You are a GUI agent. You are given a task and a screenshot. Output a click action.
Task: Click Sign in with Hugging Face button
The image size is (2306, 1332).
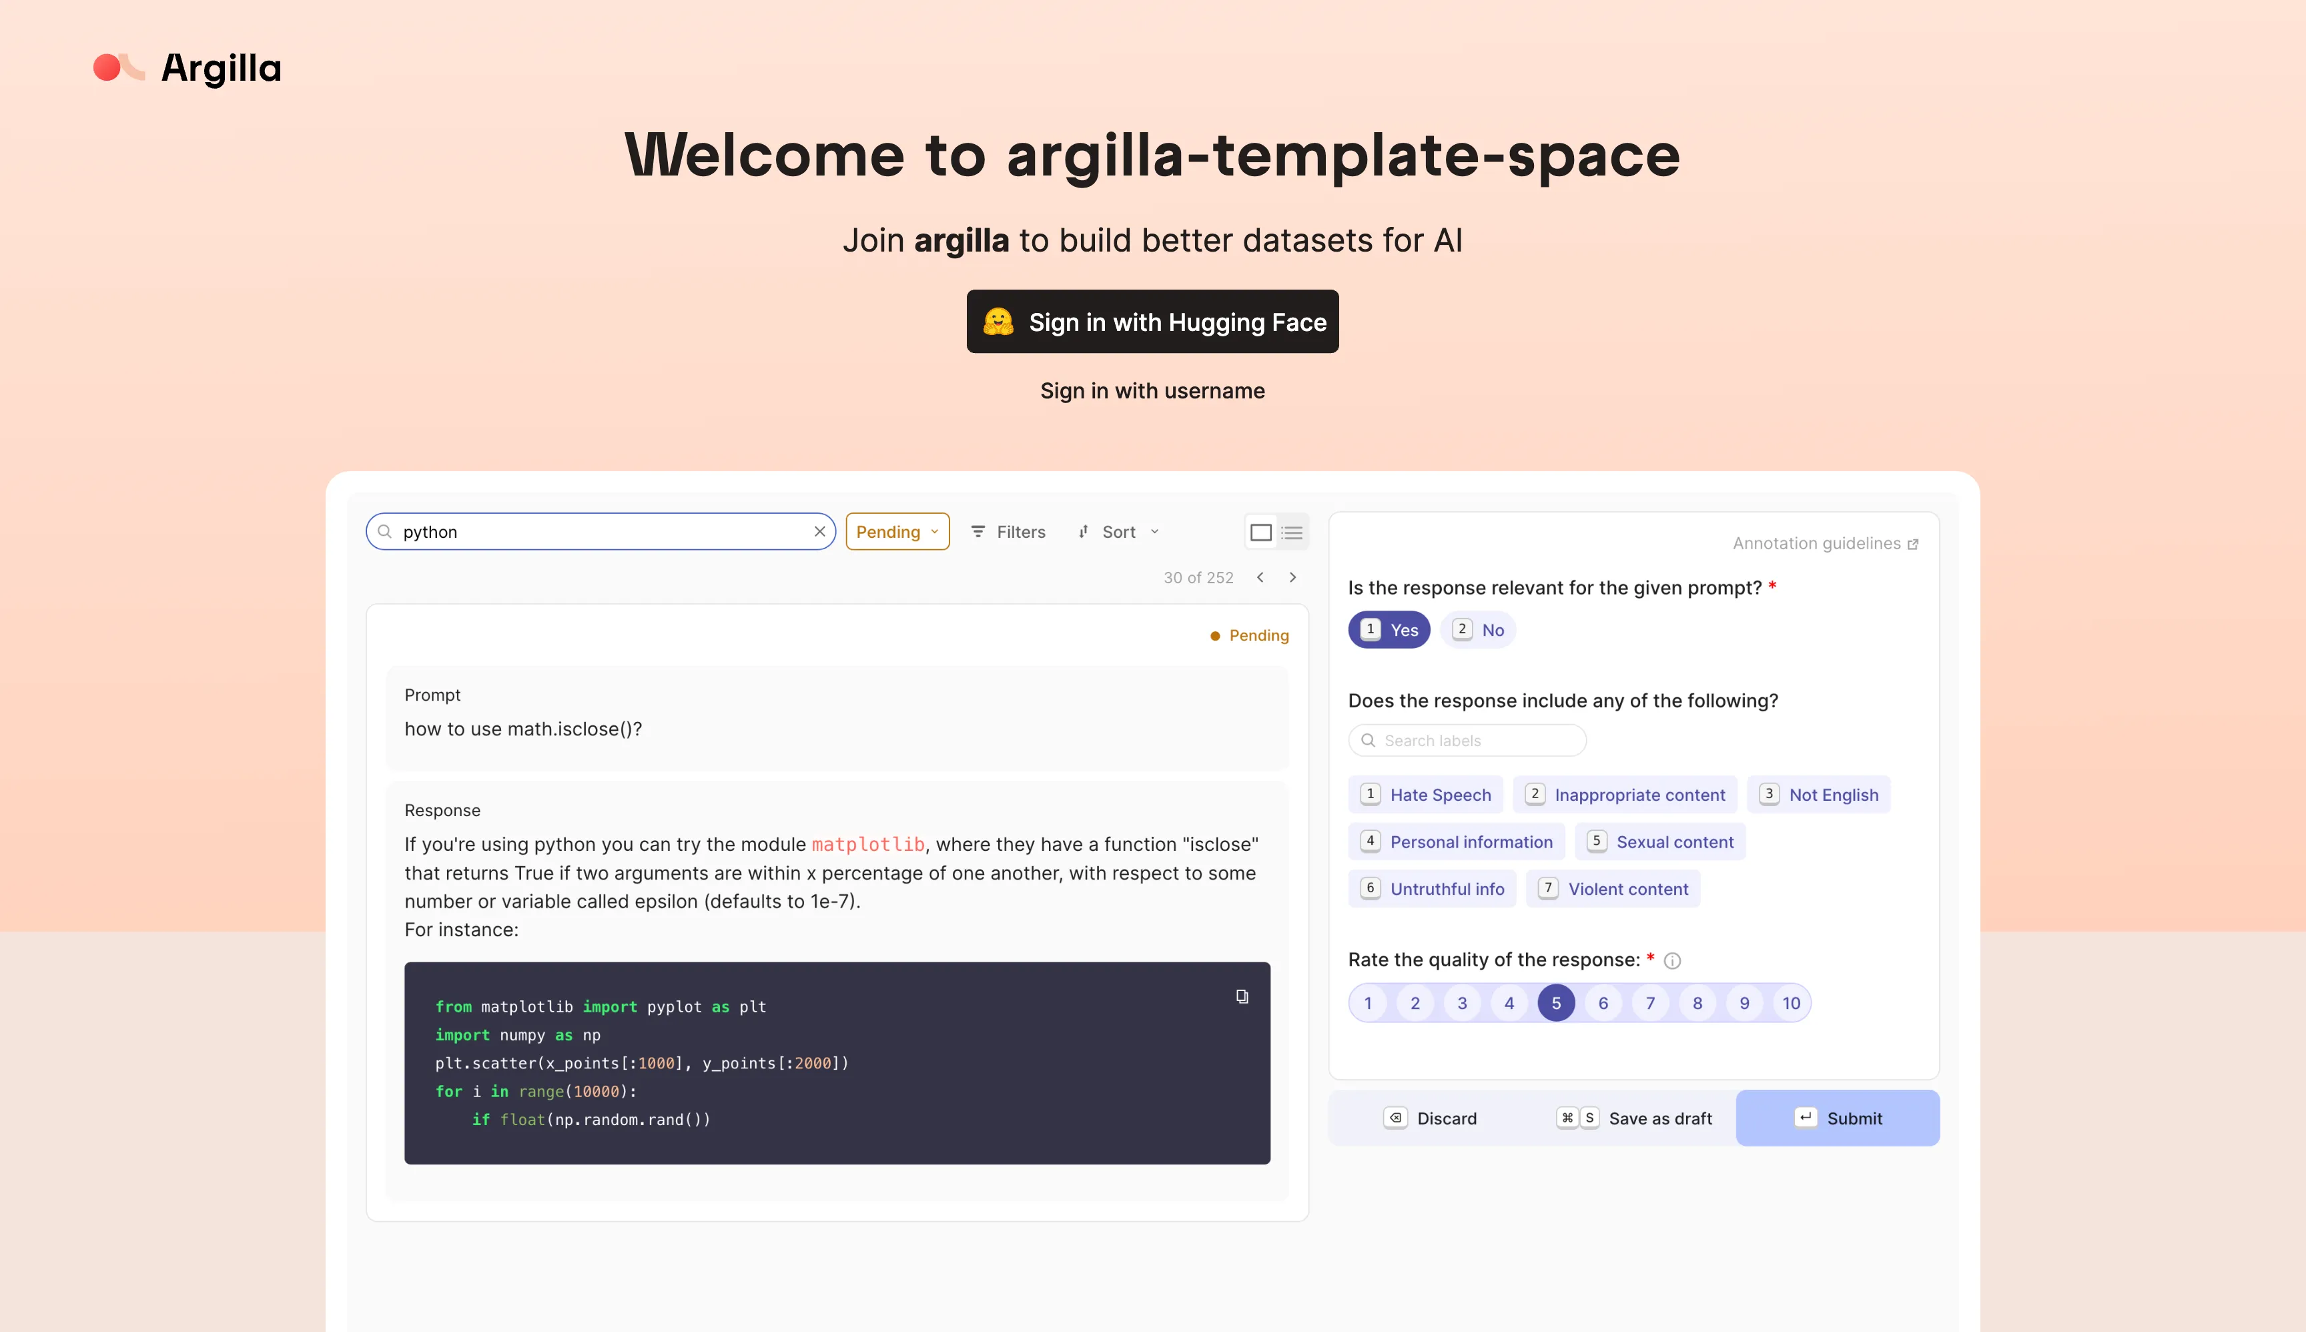click(1152, 320)
